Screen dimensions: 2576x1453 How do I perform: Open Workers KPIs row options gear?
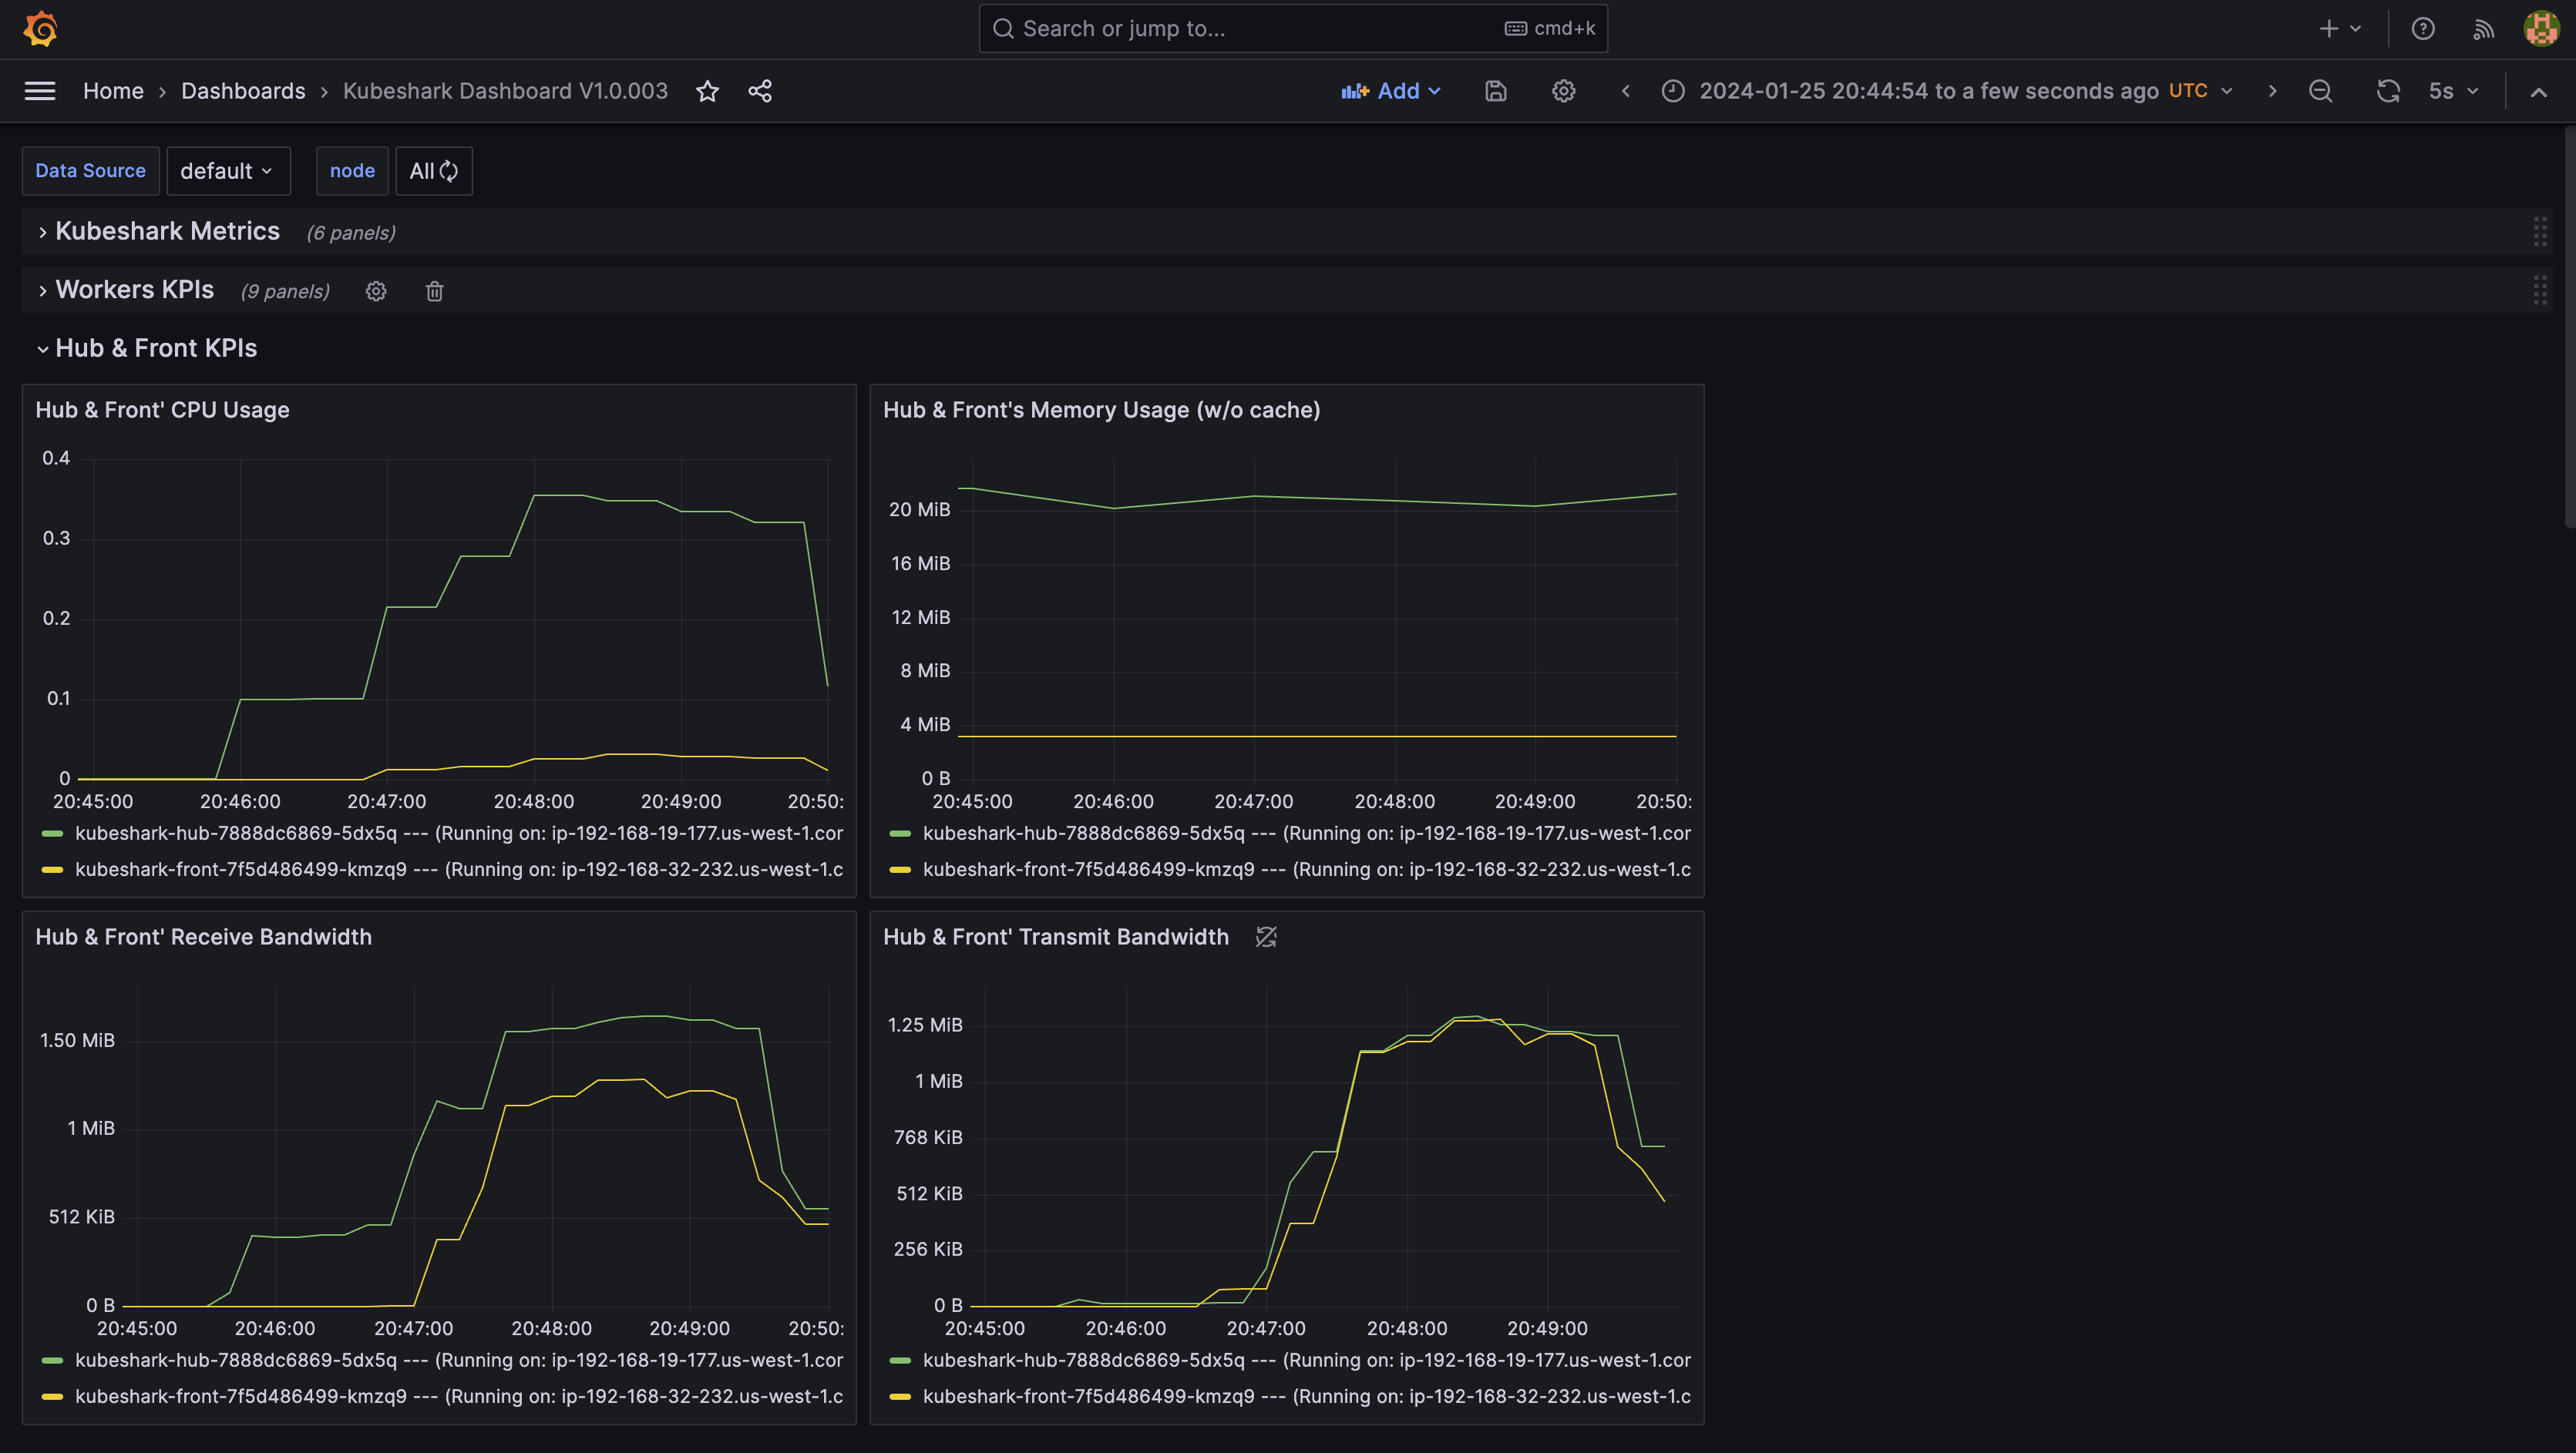coord(376,290)
